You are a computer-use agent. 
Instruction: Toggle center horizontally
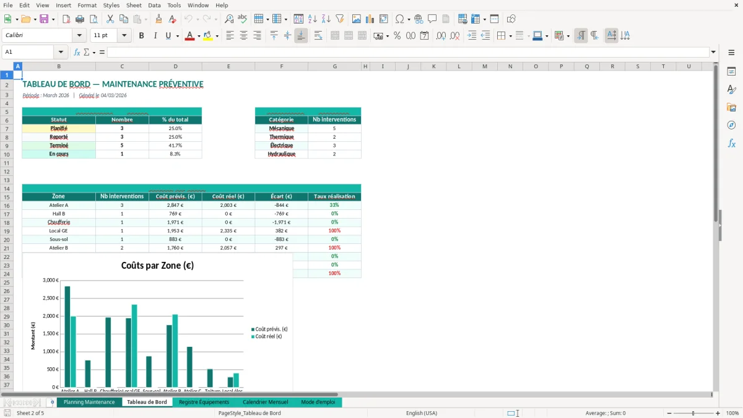pyautogui.click(x=244, y=36)
